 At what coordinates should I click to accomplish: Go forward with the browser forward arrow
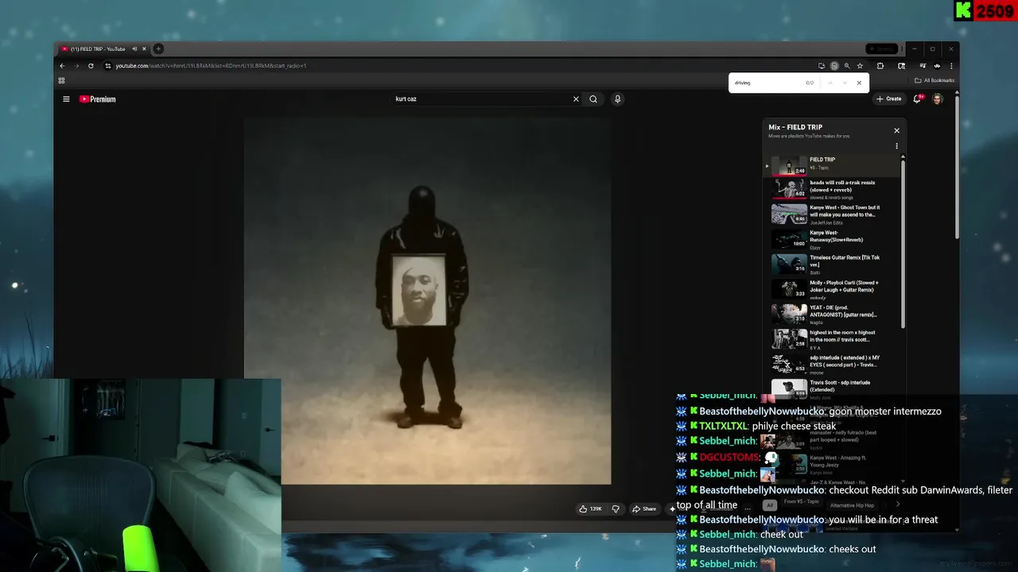point(76,66)
